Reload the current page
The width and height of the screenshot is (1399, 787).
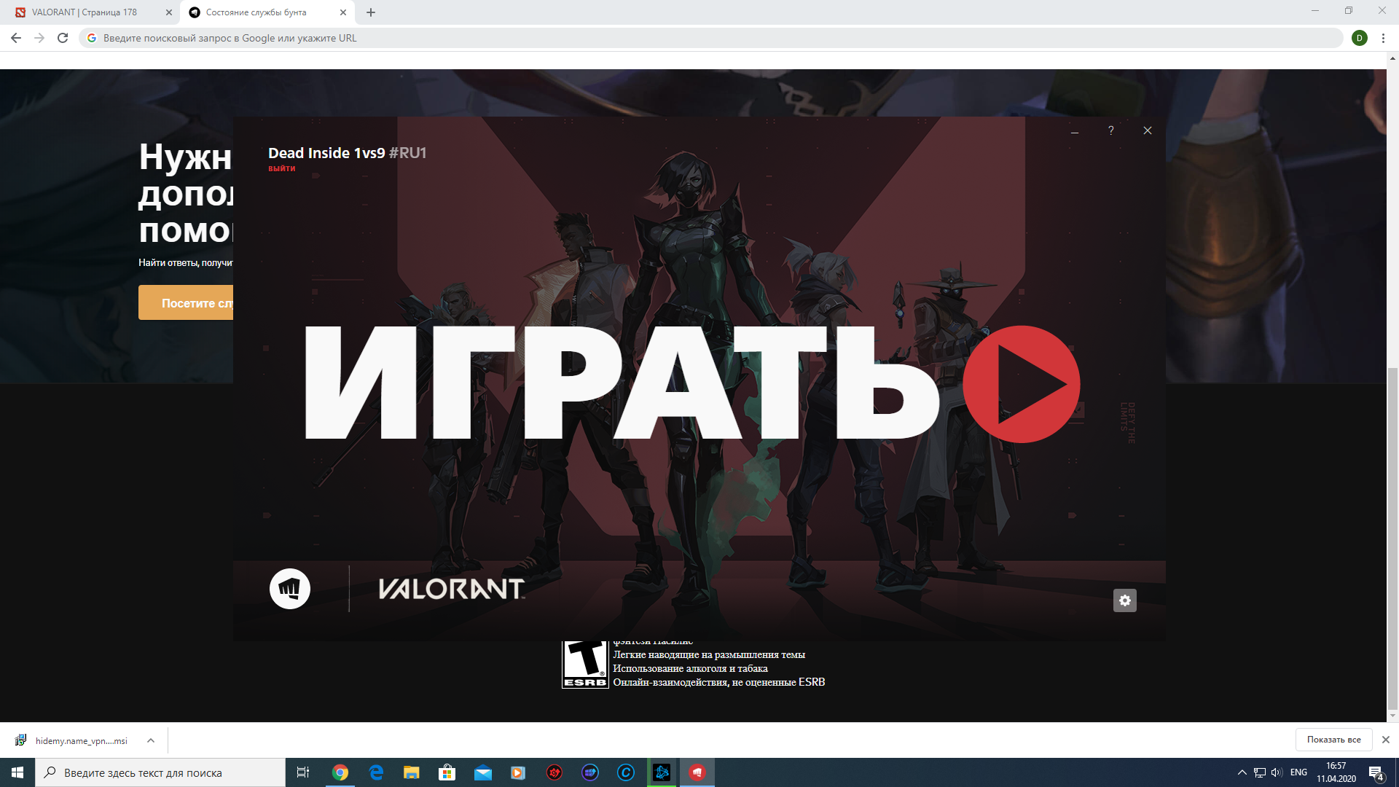pos(63,38)
